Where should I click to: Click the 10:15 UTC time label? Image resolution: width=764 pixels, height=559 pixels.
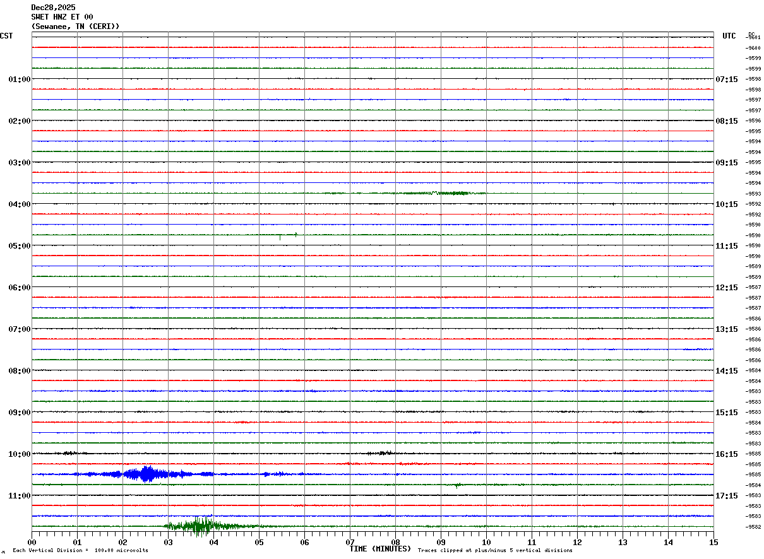point(727,204)
